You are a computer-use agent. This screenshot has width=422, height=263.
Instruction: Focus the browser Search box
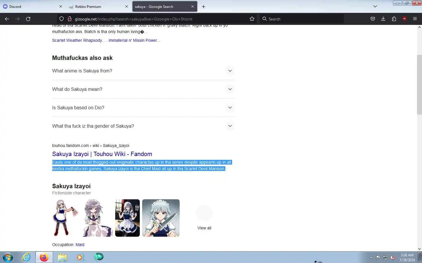(302, 19)
